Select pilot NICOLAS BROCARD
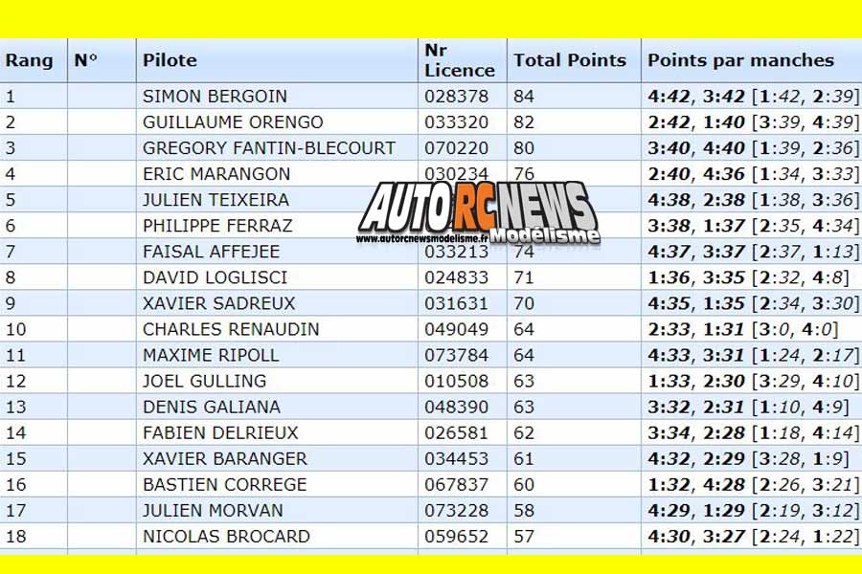The width and height of the screenshot is (862, 574). [x=226, y=536]
